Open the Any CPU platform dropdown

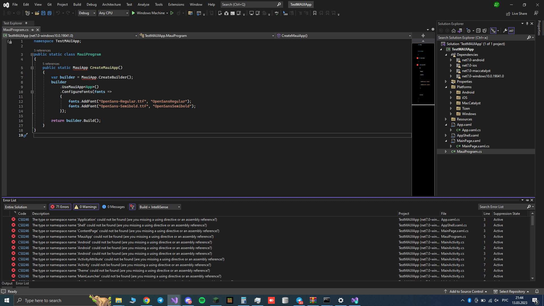(x=113, y=13)
